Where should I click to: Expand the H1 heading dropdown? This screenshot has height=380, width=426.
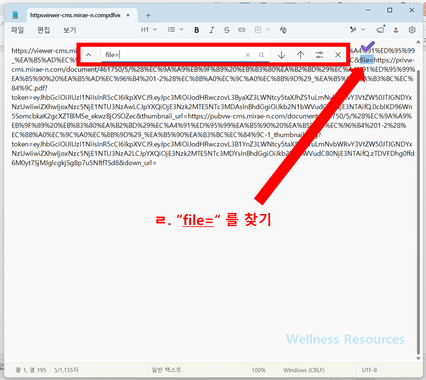[149, 30]
